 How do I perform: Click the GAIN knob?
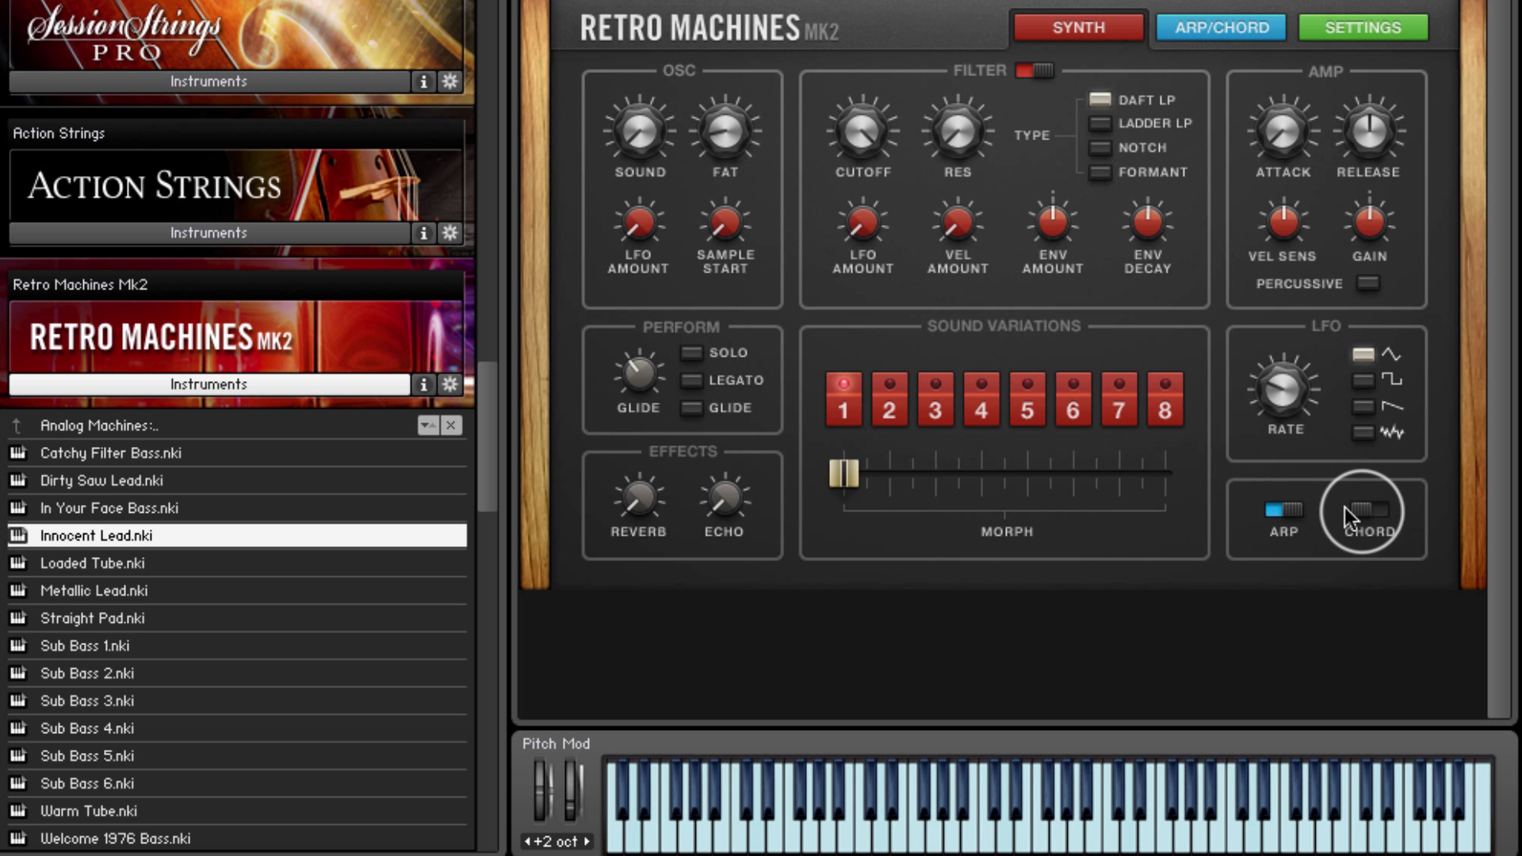click(x=1369, y=223)
